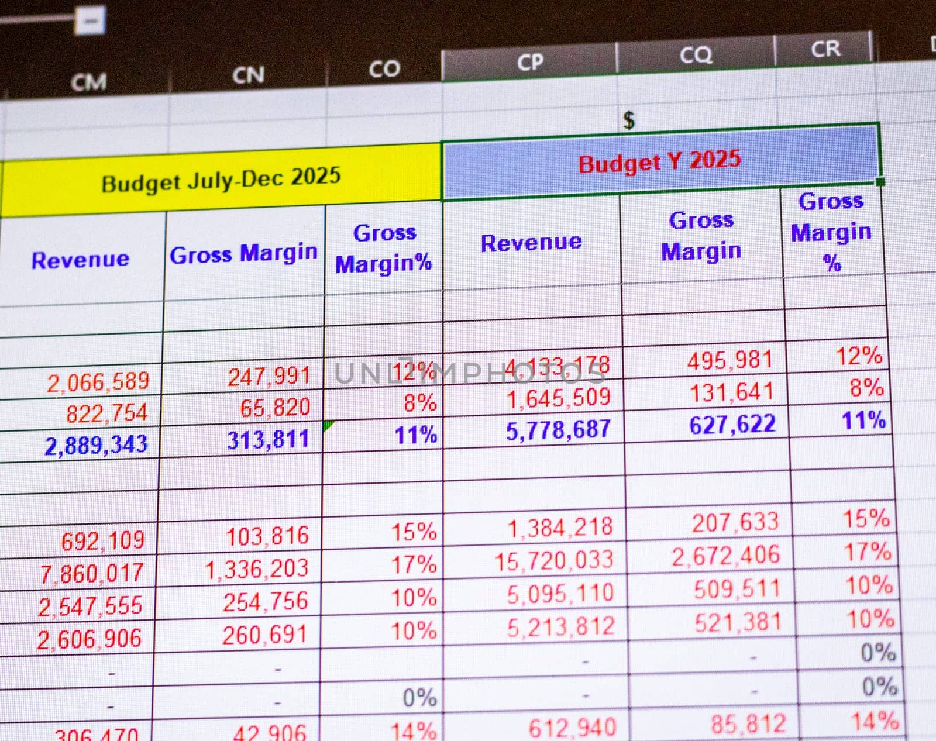Select the Gross Margin header in column CQ
The image size is (936, 741).
(x=701, y=236)
